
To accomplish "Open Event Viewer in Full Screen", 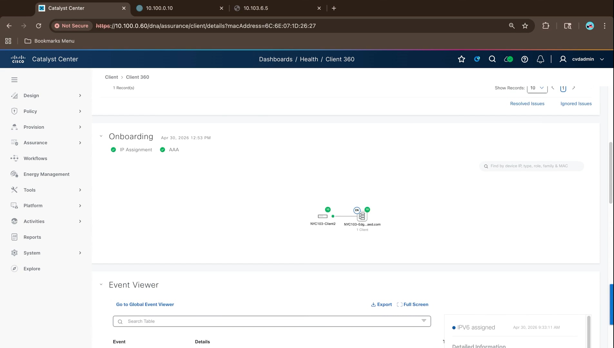I will pyautogui.click(x=412, y=304).
